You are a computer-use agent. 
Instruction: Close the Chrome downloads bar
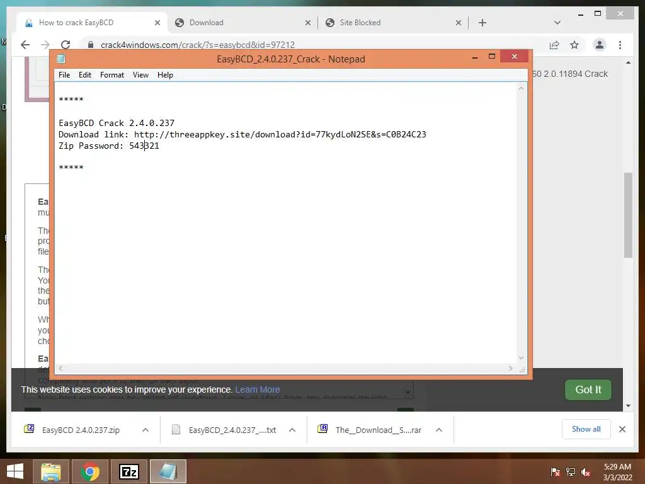click(622, 429)
